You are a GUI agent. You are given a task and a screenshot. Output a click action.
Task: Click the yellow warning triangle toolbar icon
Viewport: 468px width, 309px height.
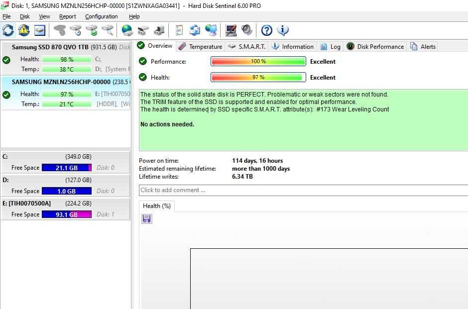(24, 30)
